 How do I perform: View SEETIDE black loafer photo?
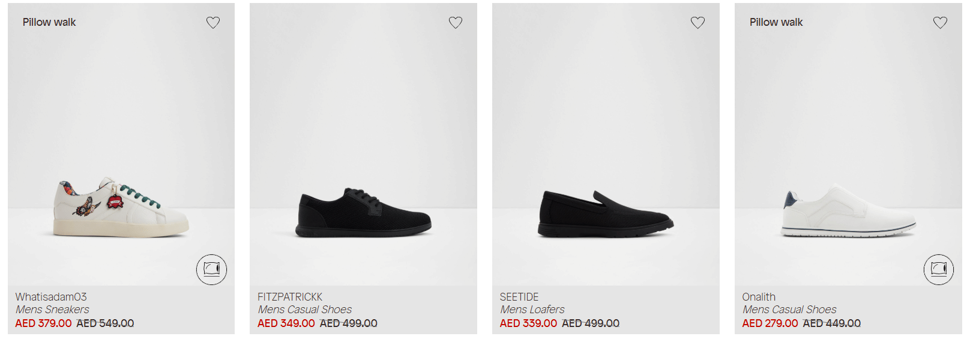click(x=606, y=214)
